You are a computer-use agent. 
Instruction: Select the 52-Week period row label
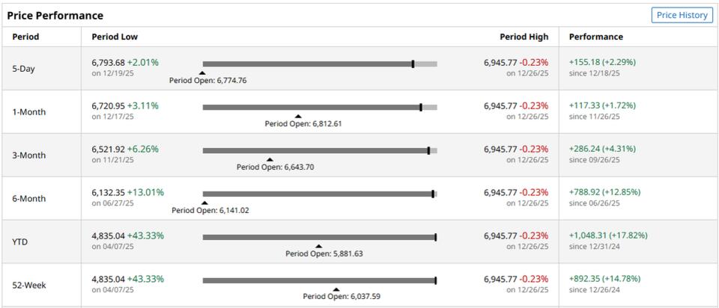[x=28, y=285]
